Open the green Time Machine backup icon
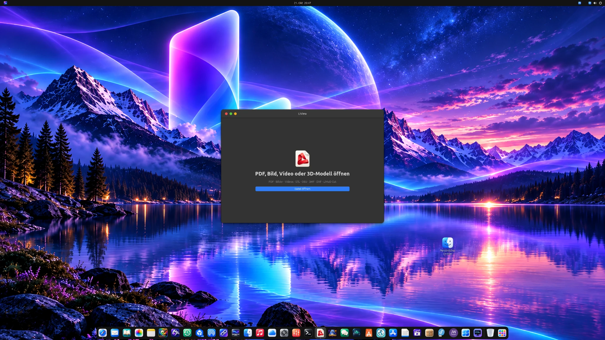Image resolution: width=605 pixels, height=340 pixels. click(x=187, y=333)
